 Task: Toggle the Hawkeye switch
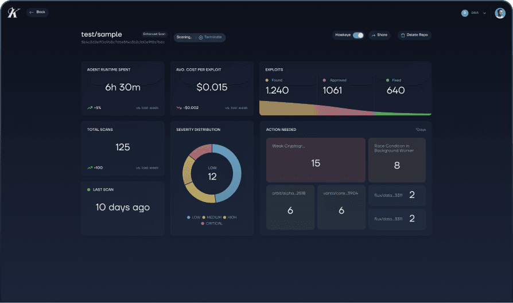(x=358, y=35)
